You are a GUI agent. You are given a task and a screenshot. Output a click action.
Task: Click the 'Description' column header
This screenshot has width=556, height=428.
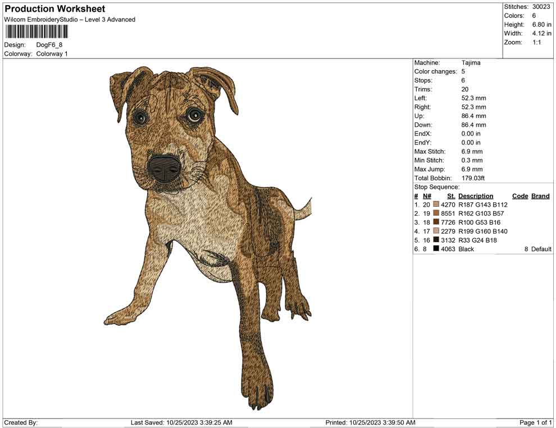click(476, 195)
